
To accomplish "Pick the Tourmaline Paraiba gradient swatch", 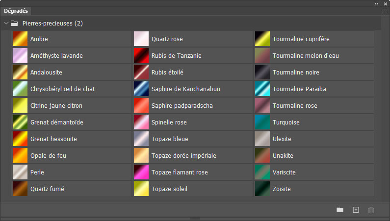I will point(262,89).
